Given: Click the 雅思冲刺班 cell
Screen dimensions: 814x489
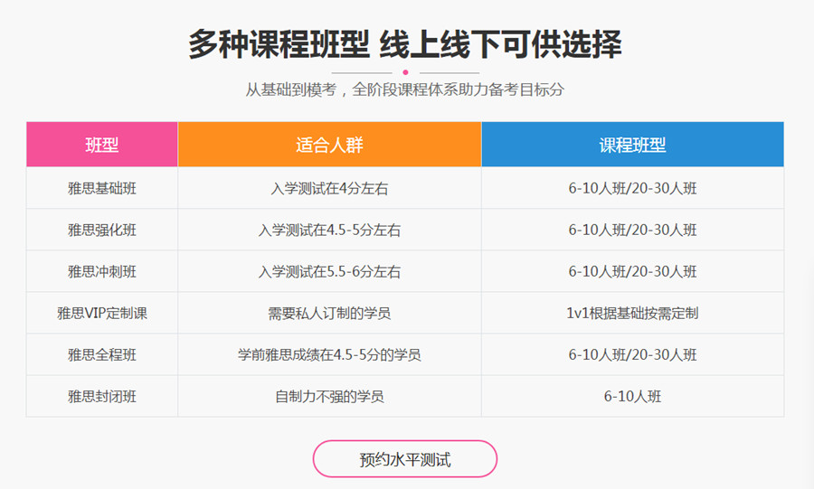Looking at the screenshot, I should (x=101, y=271).
